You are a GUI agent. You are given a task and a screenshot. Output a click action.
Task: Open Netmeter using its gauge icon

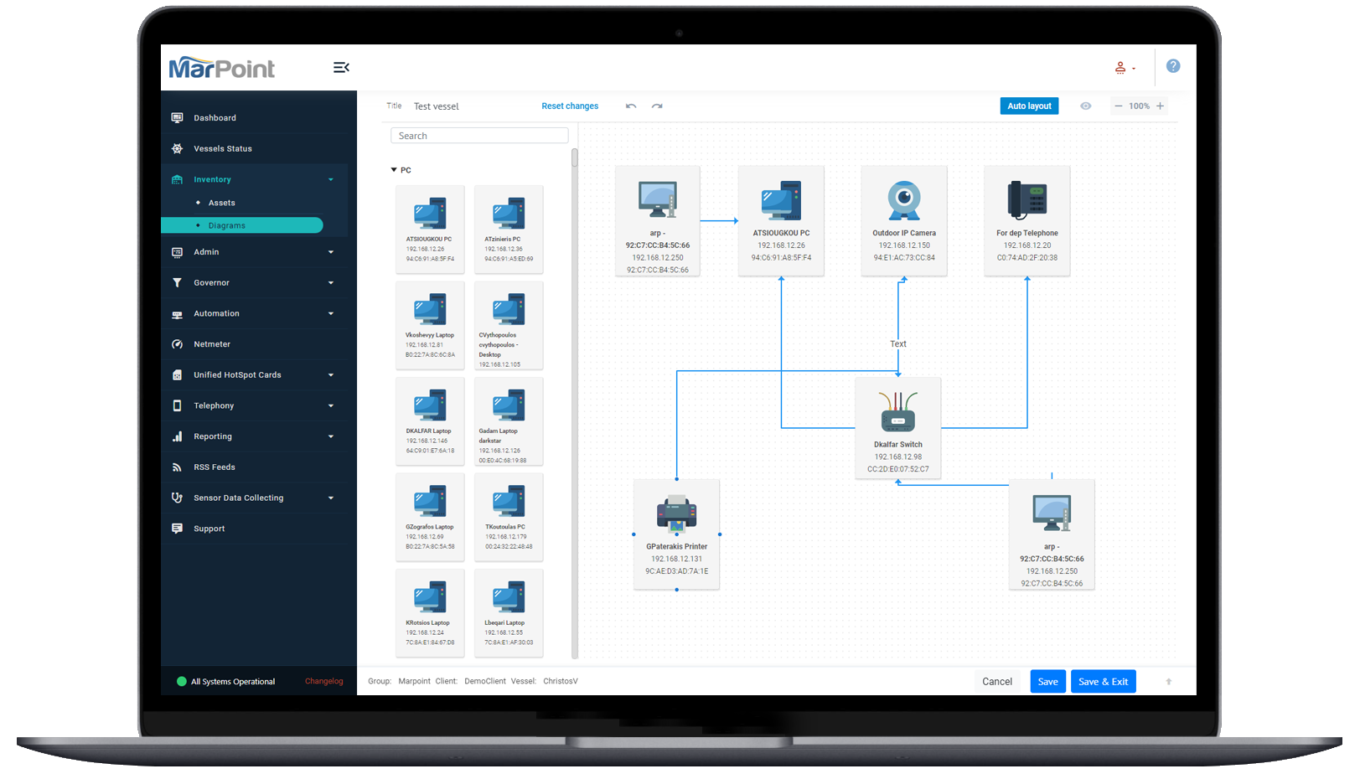[x=178, y=343]
